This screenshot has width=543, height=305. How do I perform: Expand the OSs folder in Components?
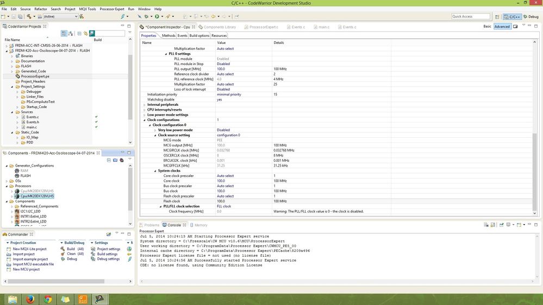(x=7, y=181)
